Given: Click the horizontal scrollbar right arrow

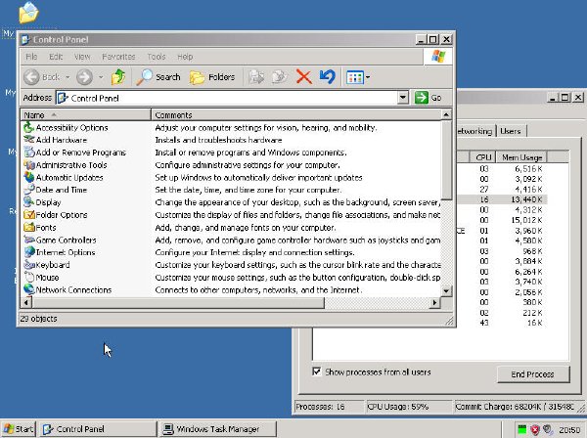Looking at the screenshot, I should 434,302.
